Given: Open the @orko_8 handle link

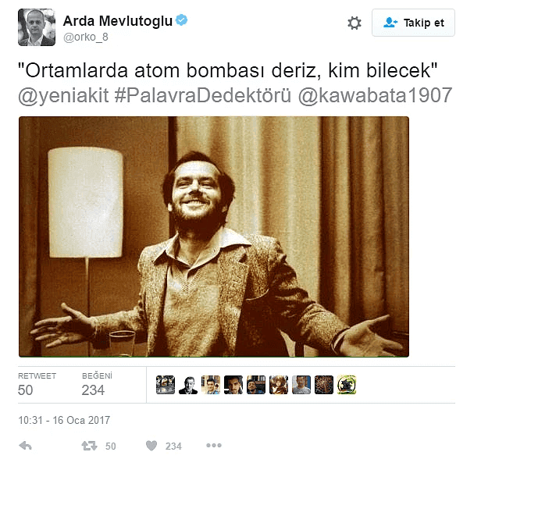Looking at the screenshot, I should (x=86, y=37).
